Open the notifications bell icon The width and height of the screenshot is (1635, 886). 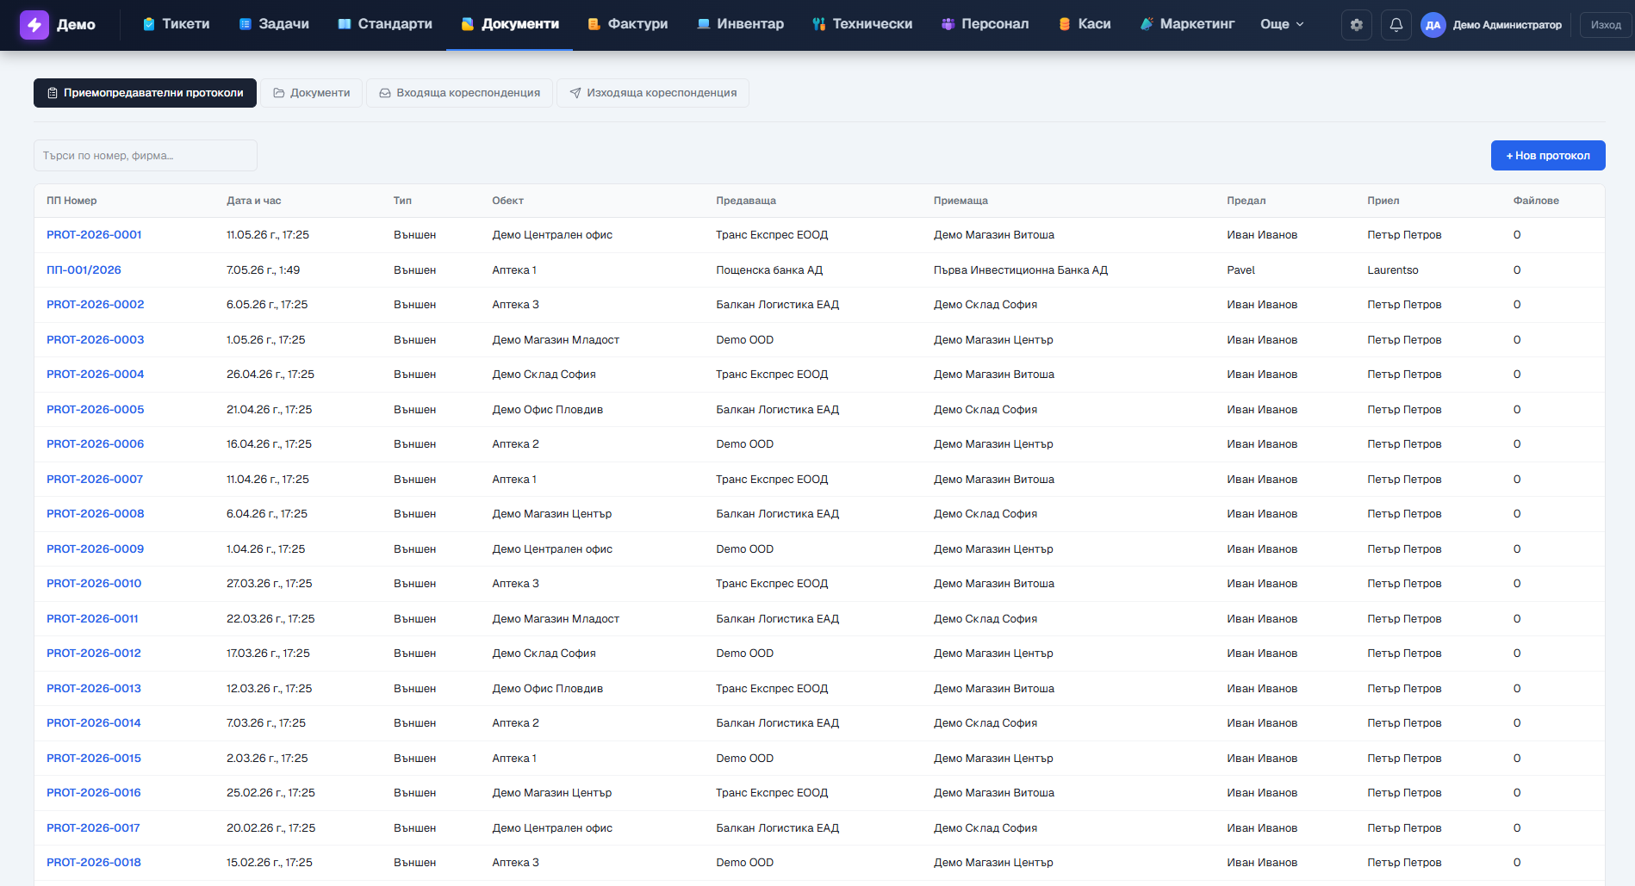pyautogui.click(x=1396, y=25)
